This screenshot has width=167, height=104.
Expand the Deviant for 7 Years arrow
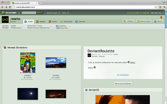[x=51, y=27]
